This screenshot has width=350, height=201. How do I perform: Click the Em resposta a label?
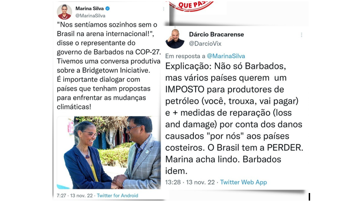(185, 56)
